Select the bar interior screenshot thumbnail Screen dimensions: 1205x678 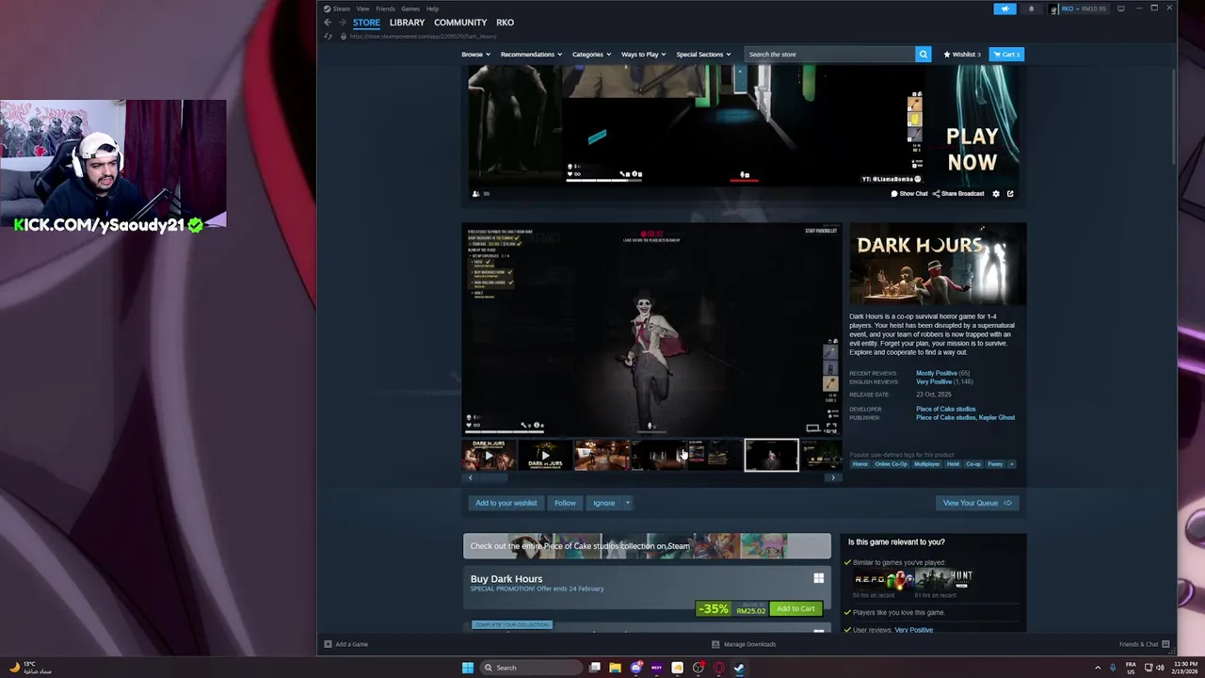click(x=602, y=456)
